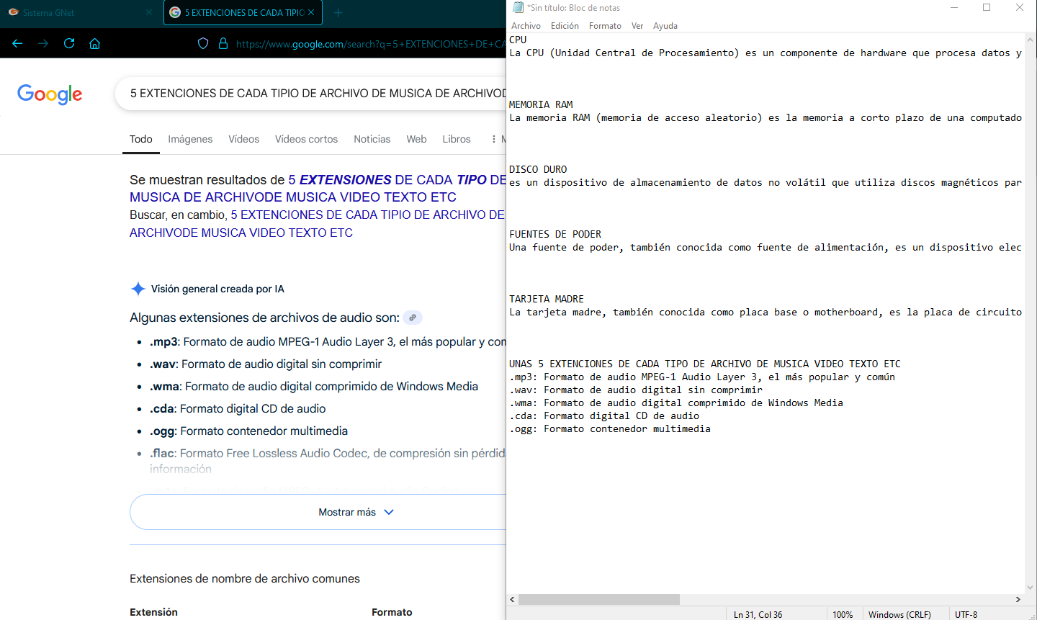Click Windows (CRLF) status entry
Image resolution: width=1037 pixels, height=620 pixels.
pos(899,614)
